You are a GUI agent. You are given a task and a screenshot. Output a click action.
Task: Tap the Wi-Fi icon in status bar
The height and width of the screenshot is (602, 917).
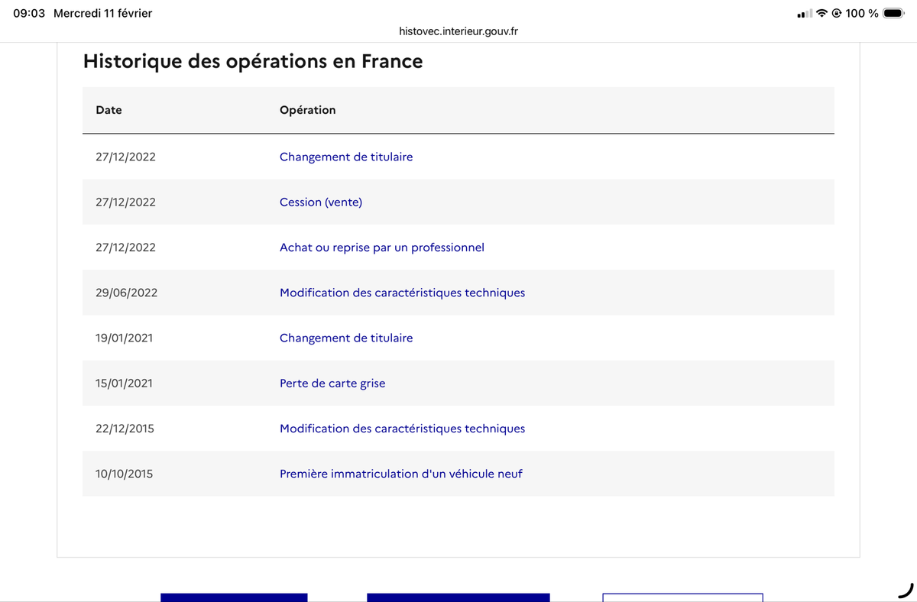point(822,13)
